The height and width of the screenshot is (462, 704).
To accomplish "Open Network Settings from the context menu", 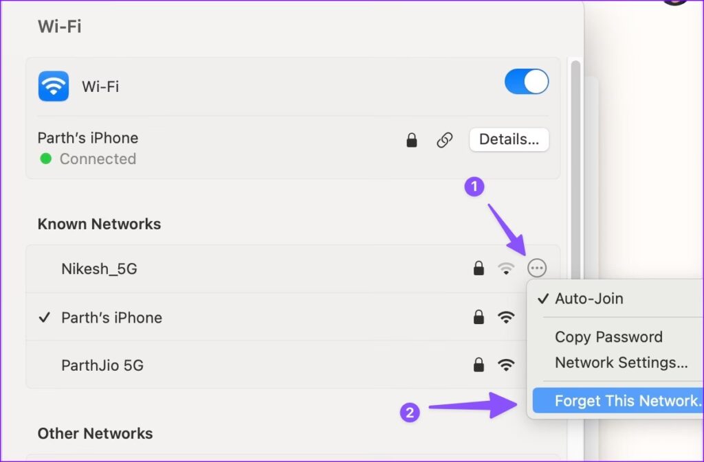I will pyautogui.click(x=621, y=362).
